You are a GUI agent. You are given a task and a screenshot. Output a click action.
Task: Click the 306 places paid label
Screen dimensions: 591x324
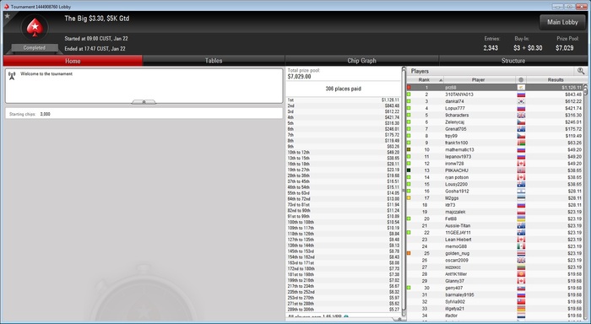click(343, 89)
